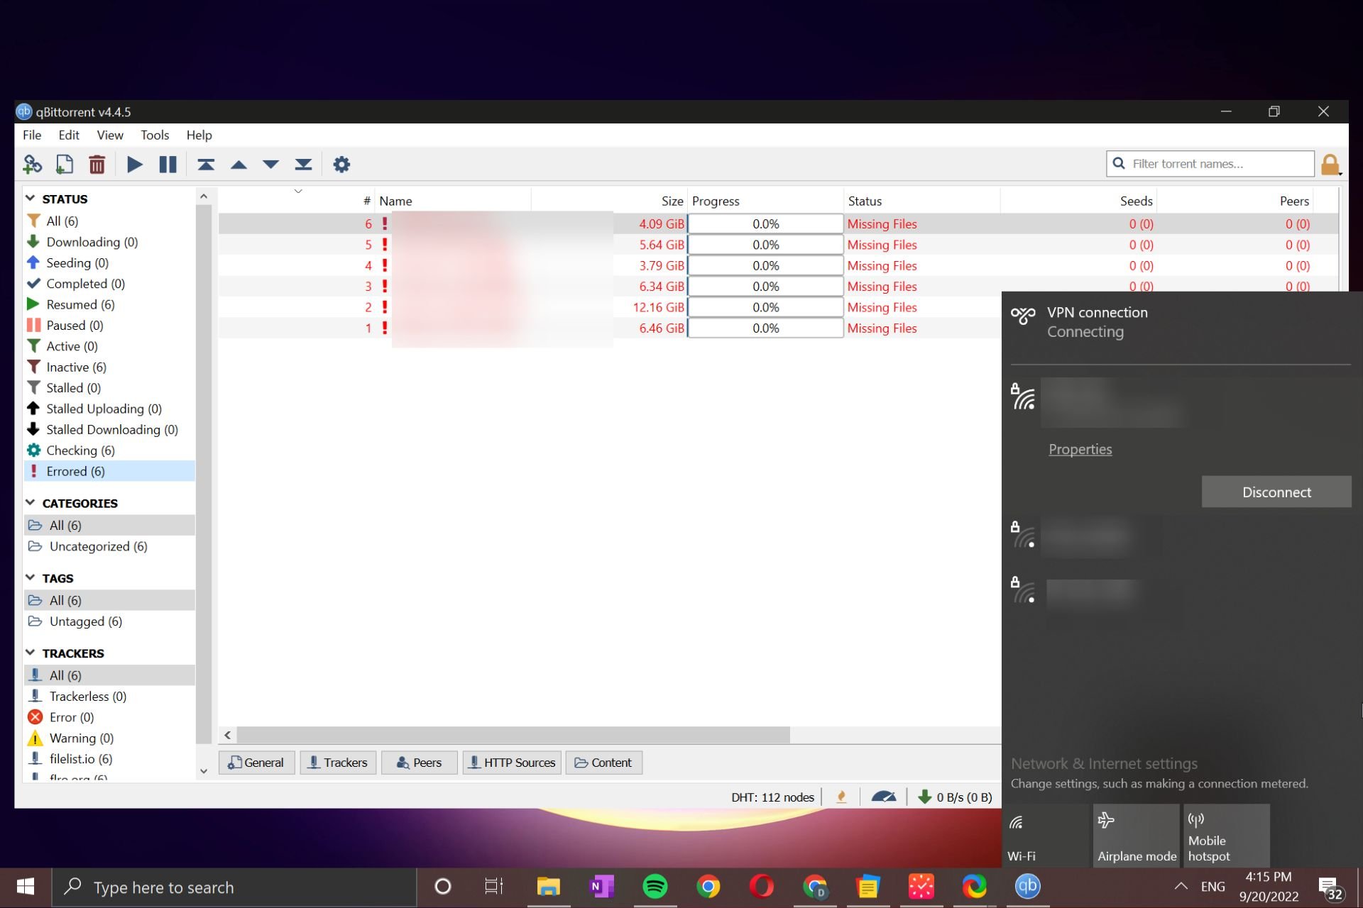Click the Disconnect Wi-Fi button
Image resolution: width=1363 pixels, height=908 pixels.
point(1276,492)
